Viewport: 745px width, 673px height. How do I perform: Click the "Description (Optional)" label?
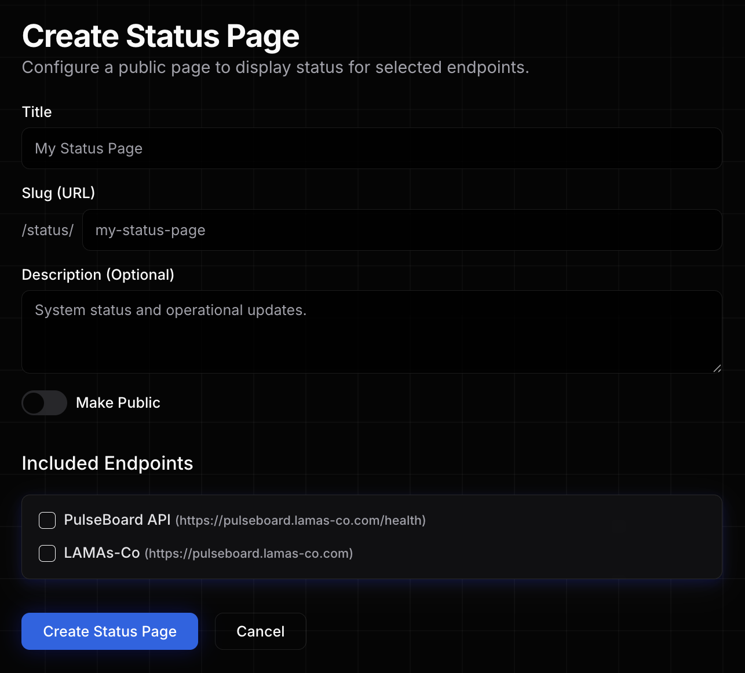[x=98, y=275]
